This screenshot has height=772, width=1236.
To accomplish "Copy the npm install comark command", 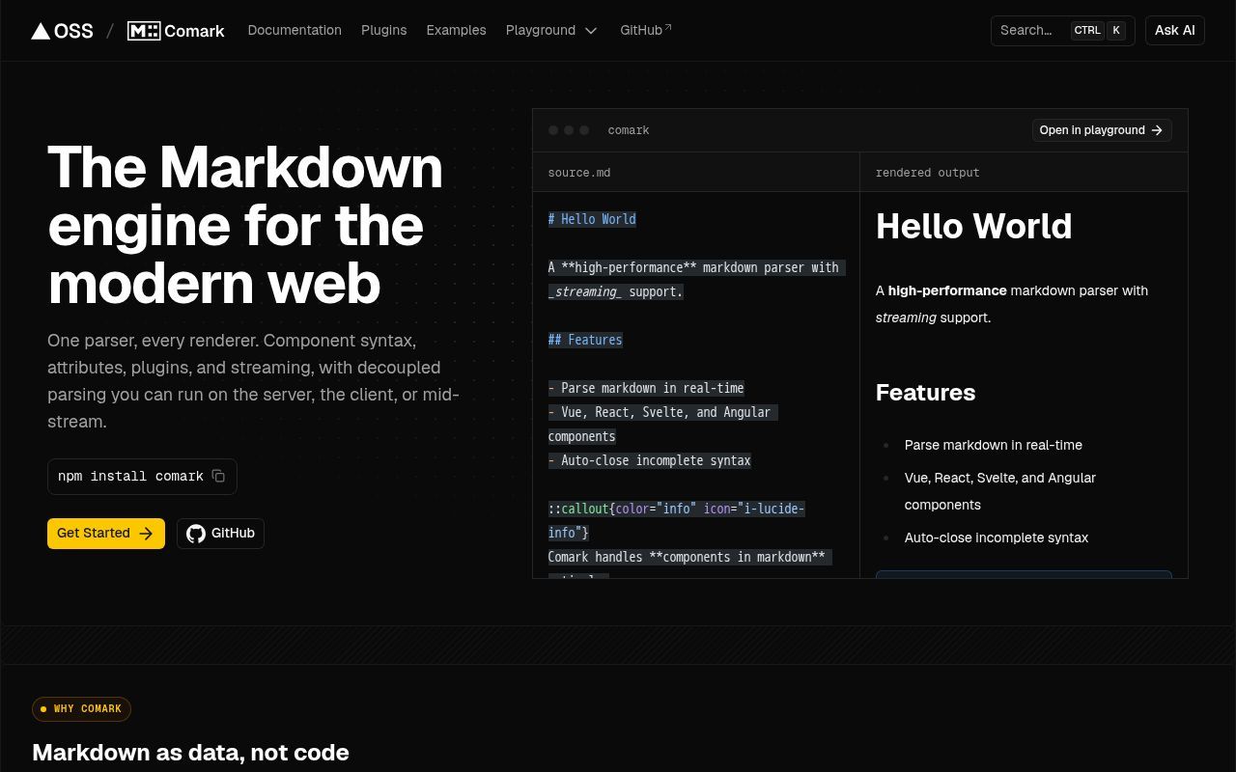I will (x=218, y=476).
